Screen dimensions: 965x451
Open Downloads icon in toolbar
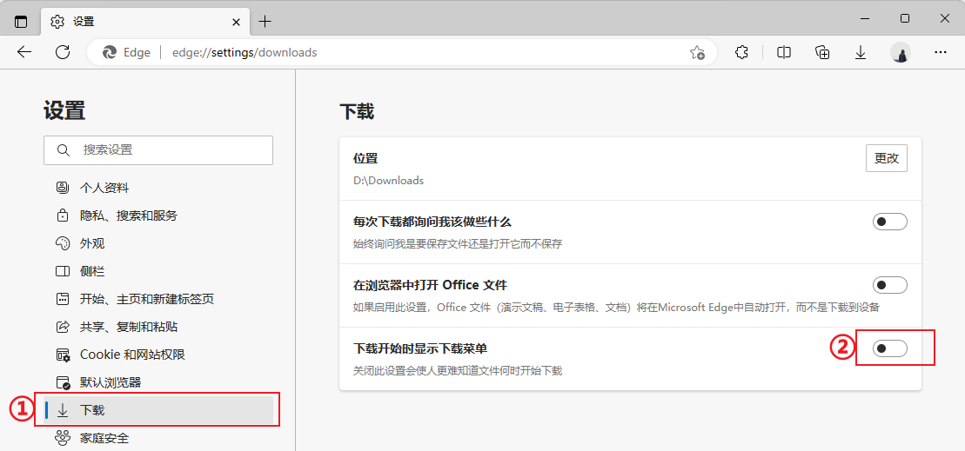pyautogui.click(x=861, y=52)
